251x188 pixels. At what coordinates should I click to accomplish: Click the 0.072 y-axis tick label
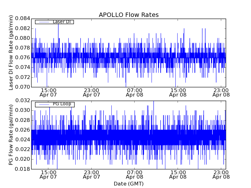coord(23,77)
